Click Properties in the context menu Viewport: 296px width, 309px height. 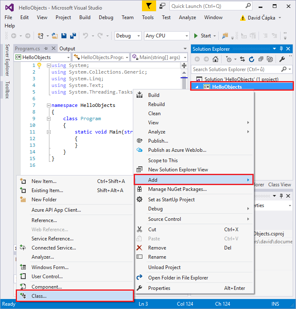(x=193, y=288)
